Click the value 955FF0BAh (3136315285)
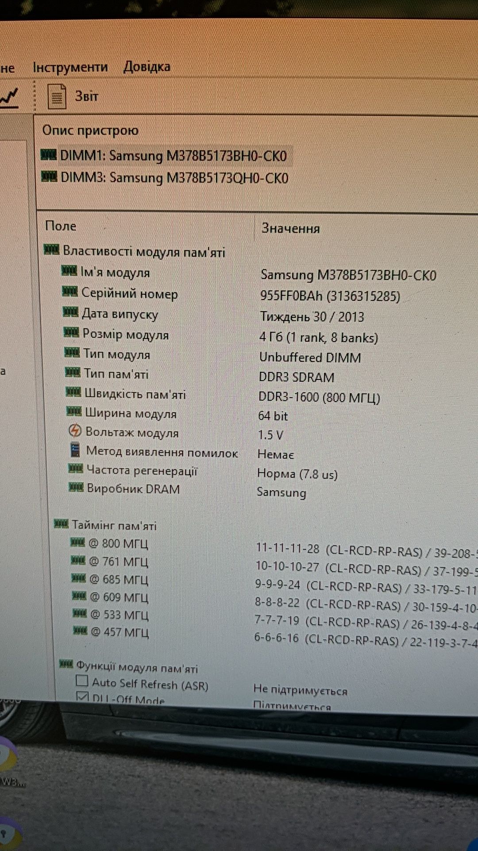Viewport: 478px width, 851px height. coord(330,296)
